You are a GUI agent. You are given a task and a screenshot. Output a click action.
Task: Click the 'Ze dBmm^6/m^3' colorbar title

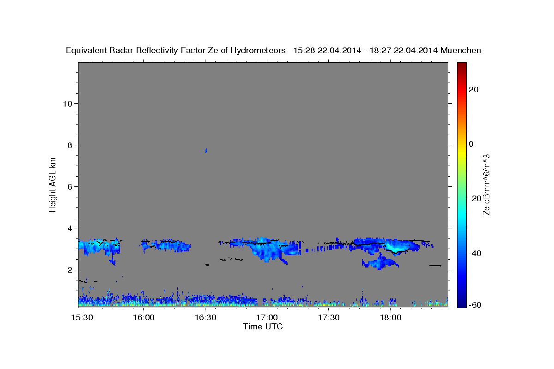[486, 184]
